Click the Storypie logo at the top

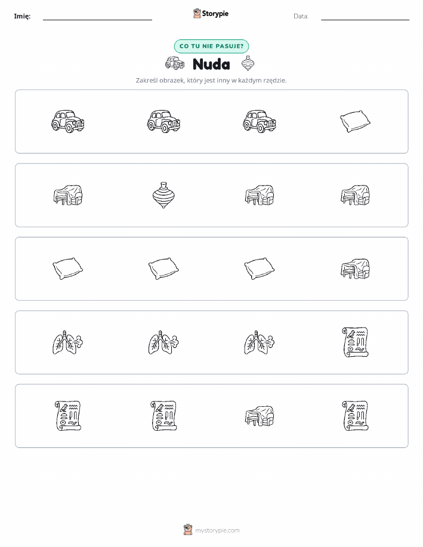[x=211, y=14]
